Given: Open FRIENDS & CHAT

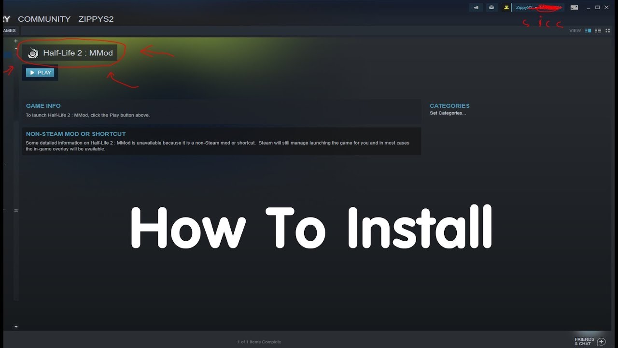Looking at the screenshot, I should point(584,342).
